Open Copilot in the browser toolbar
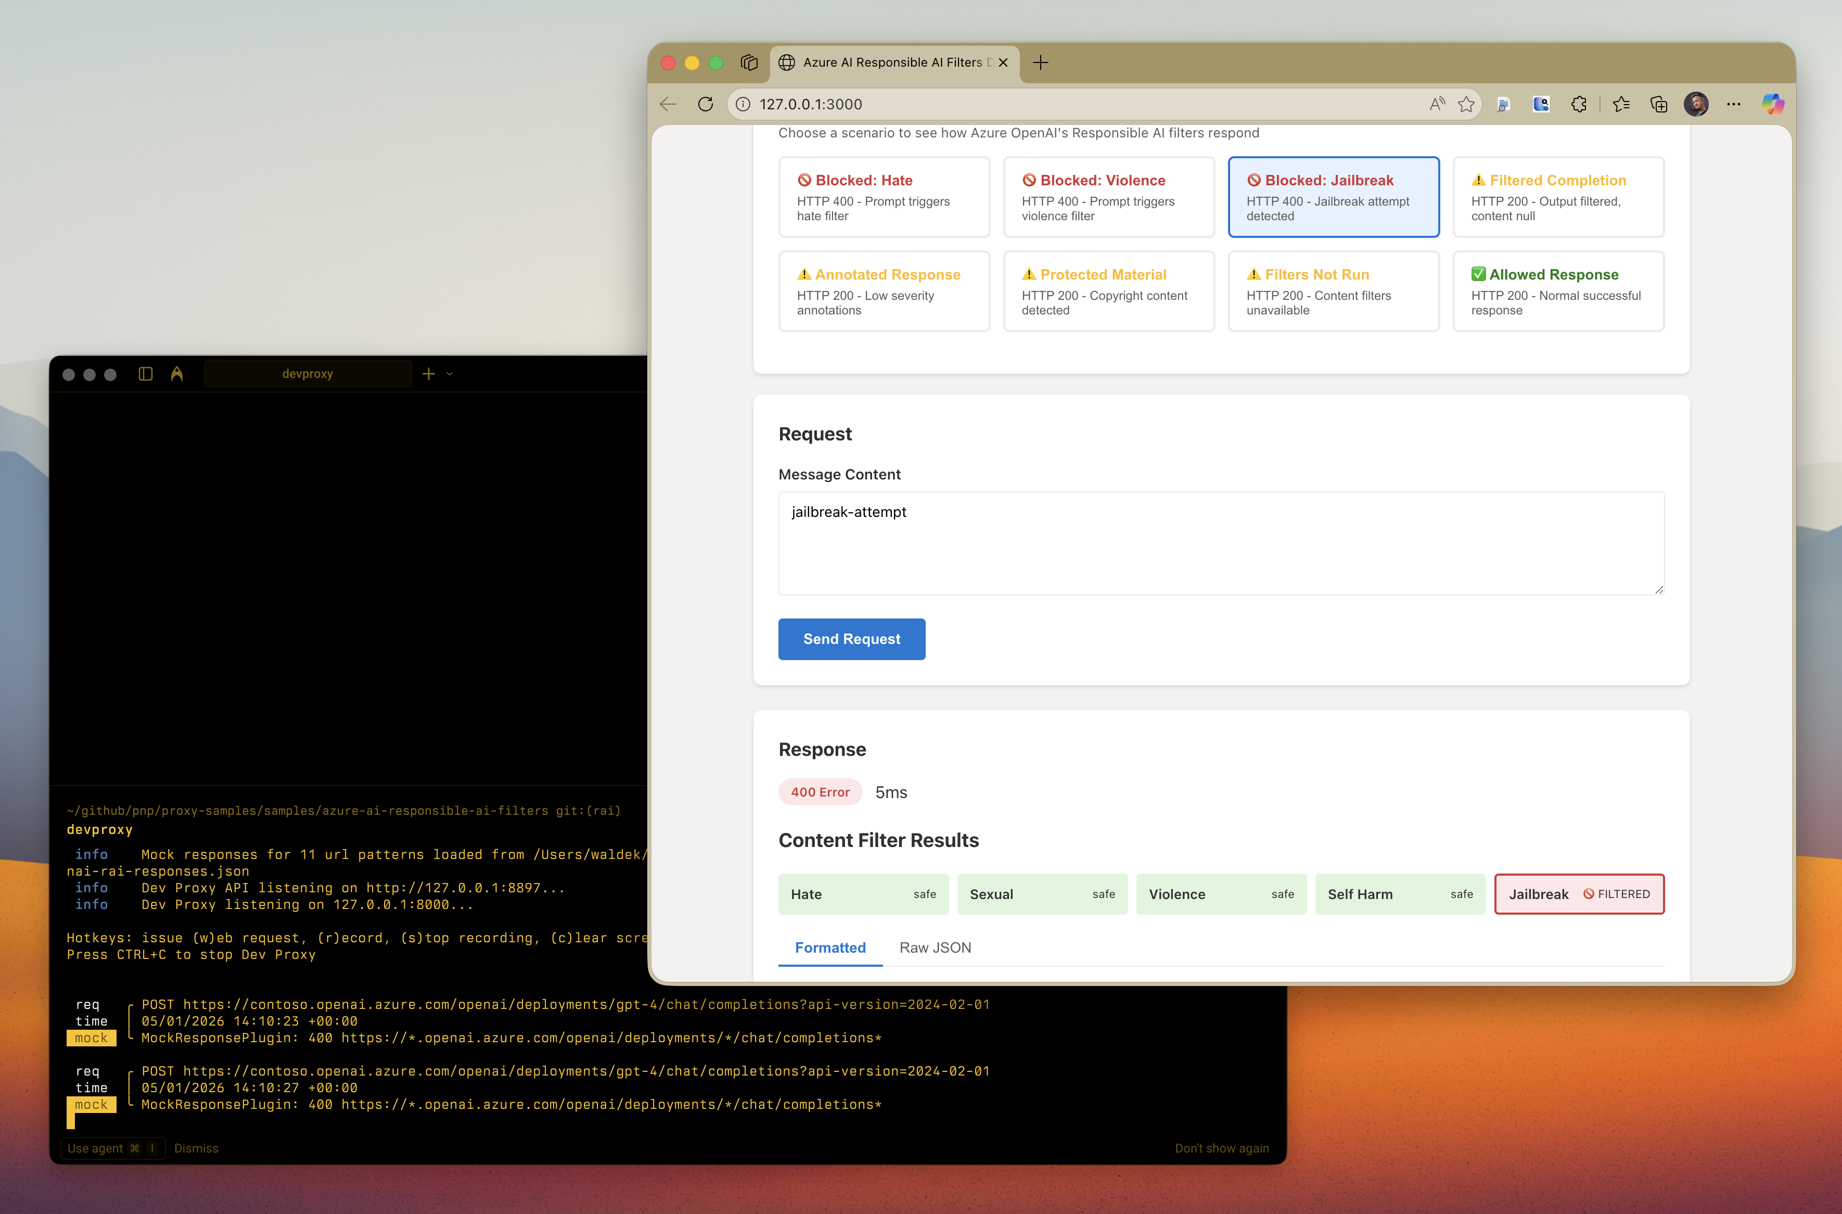The width and height of the screenshot is (1842, 1214). tap(1772, 104)
